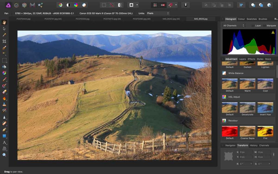Click Auto Contrast icon in toolbar
The width and height of the screenshot is (278, 174).
coord(68,5)
